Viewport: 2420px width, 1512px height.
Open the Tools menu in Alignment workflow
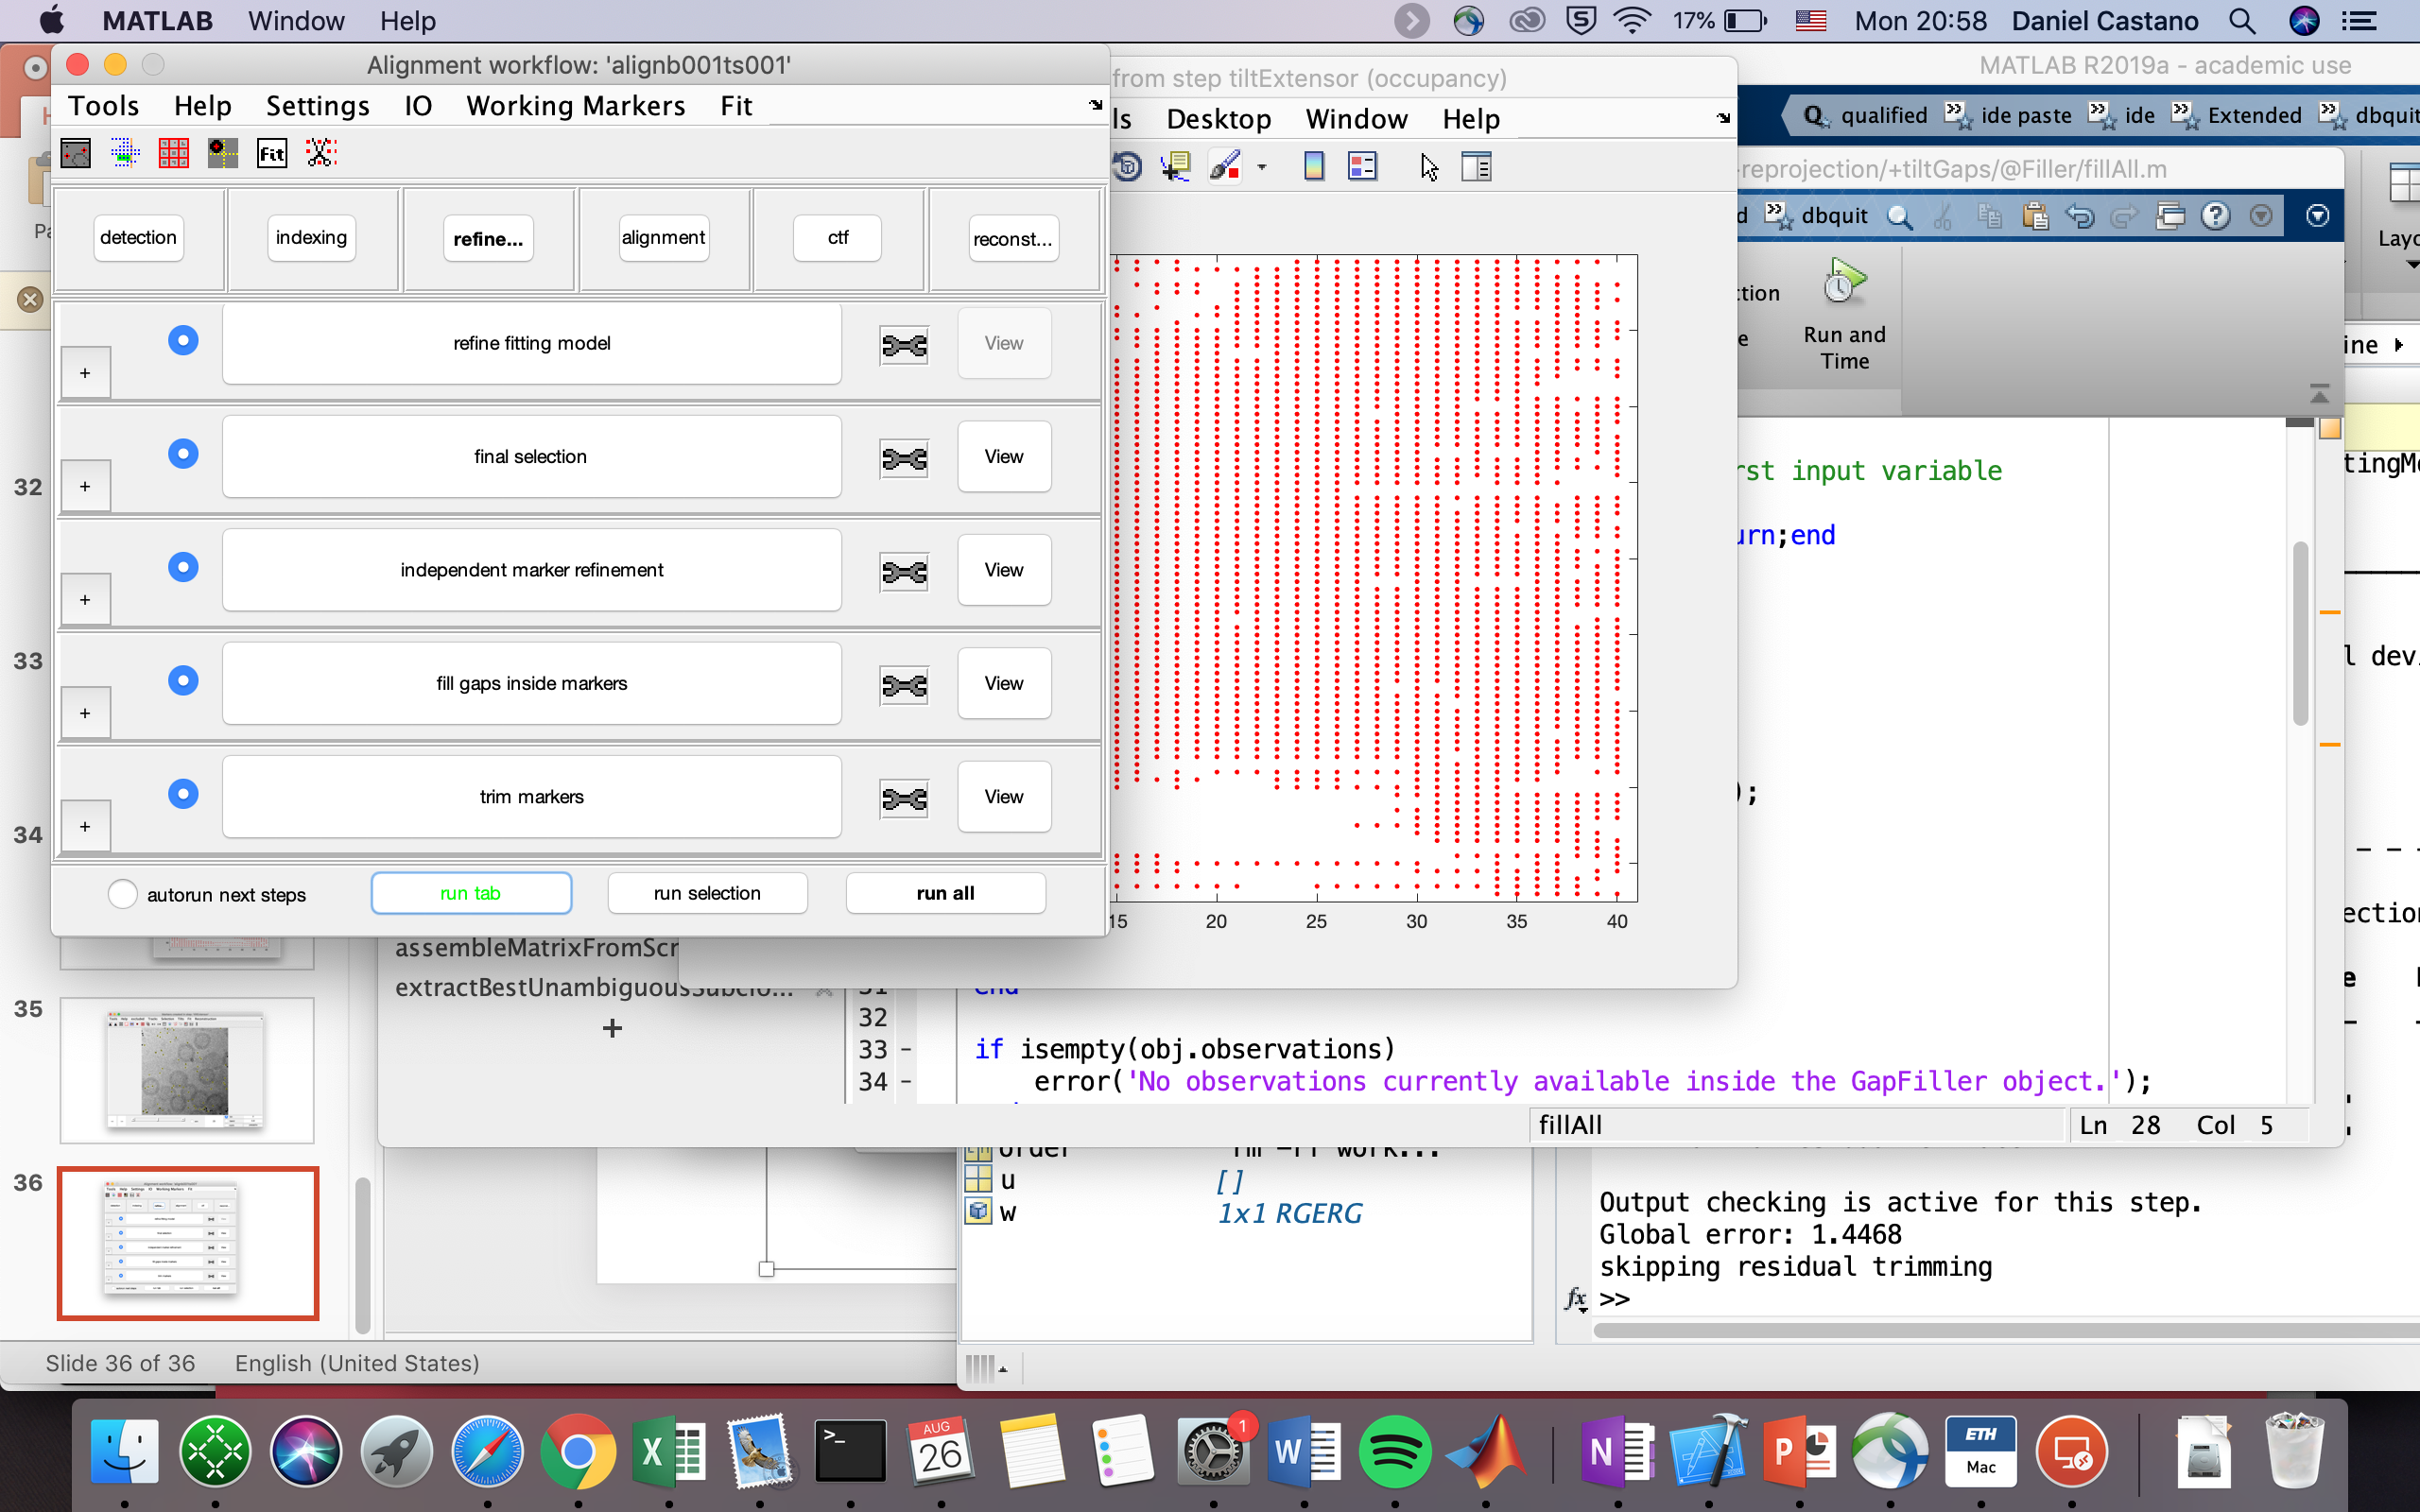(103, 106)
